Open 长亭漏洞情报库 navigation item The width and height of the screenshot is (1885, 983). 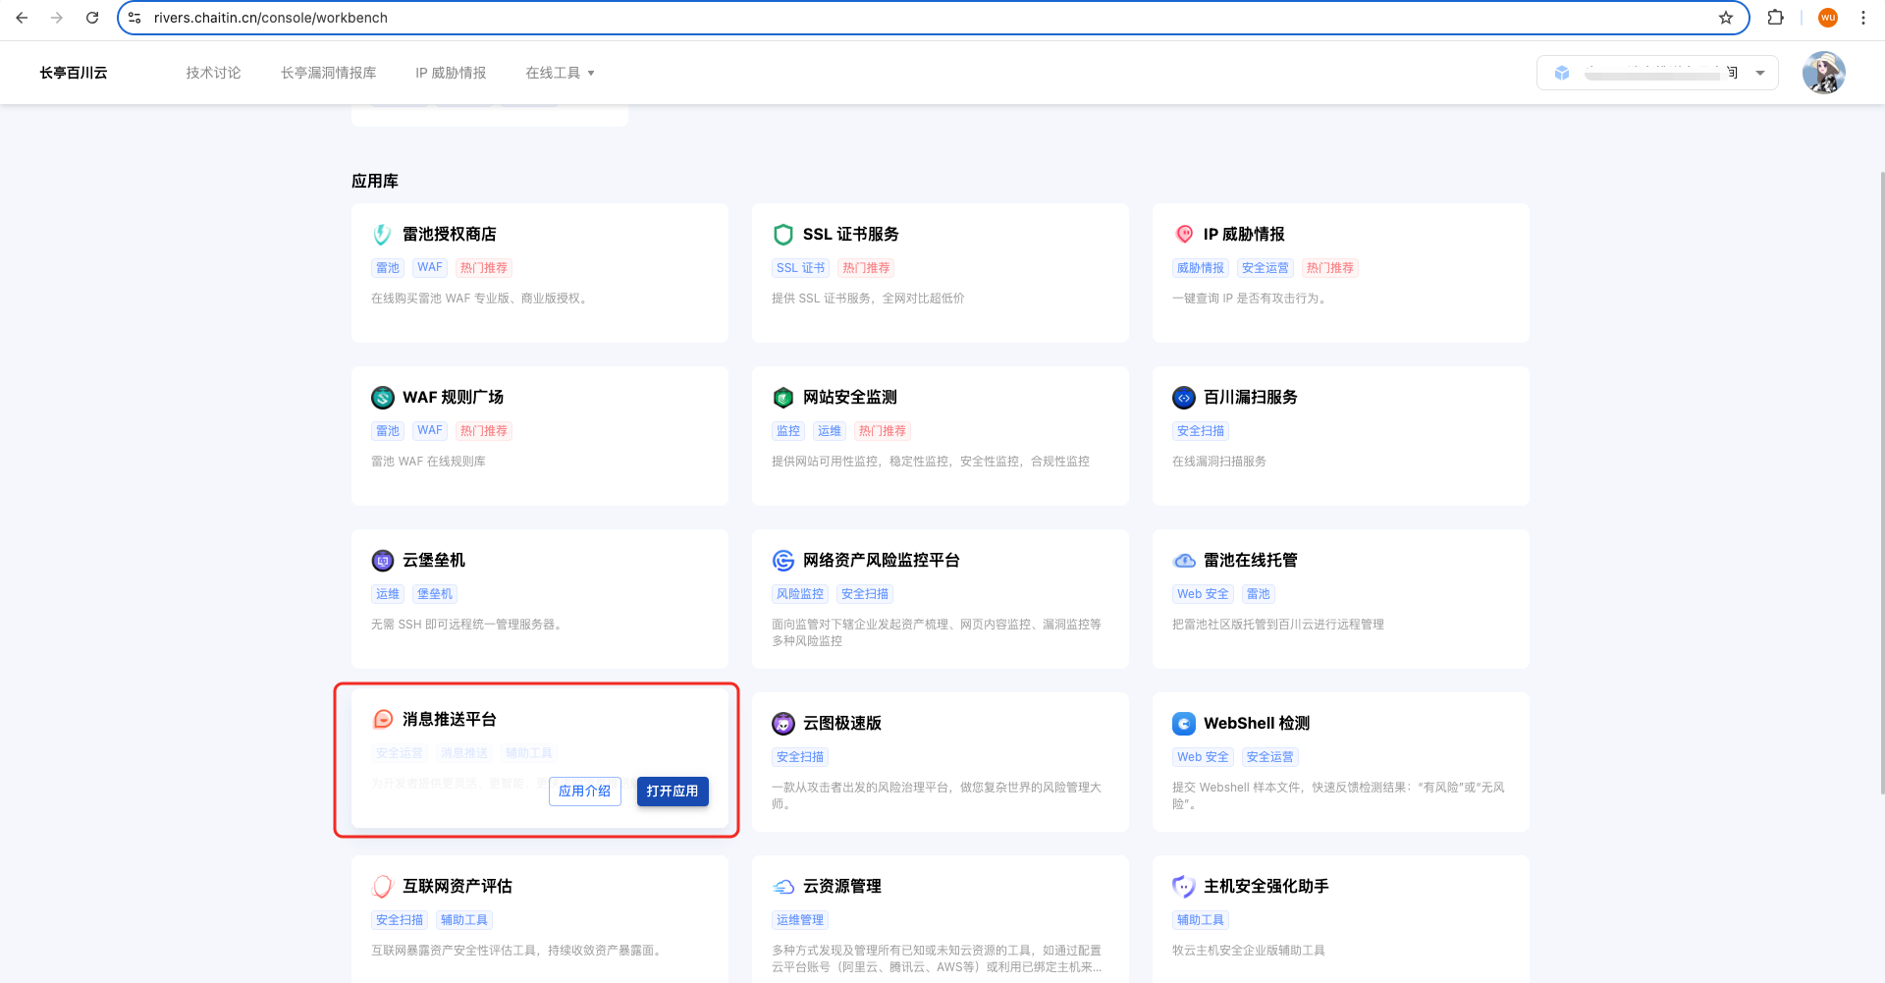point(328,73)
